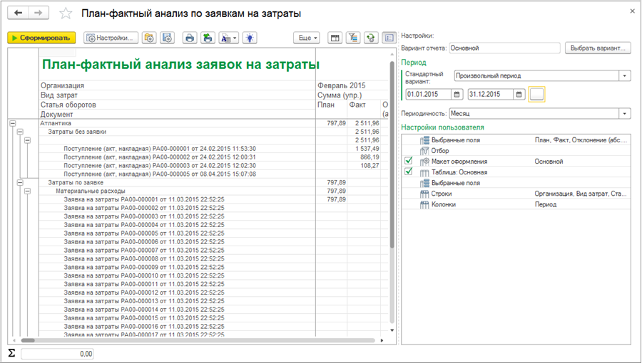
Task: Click the refresh icon with green arrows
Action: 370,38
